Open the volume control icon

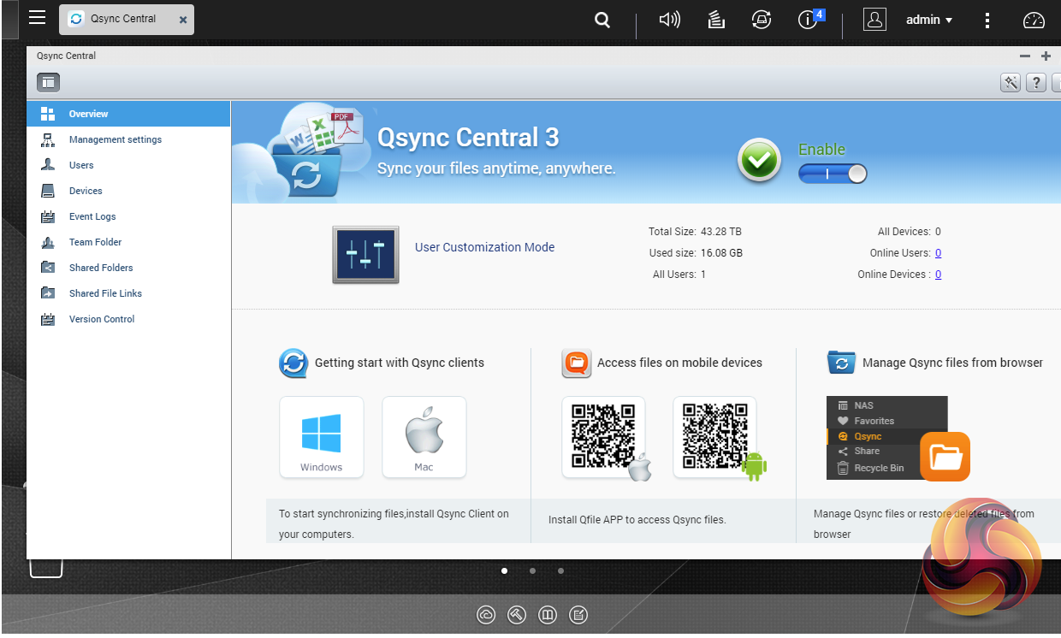[670, 20]
